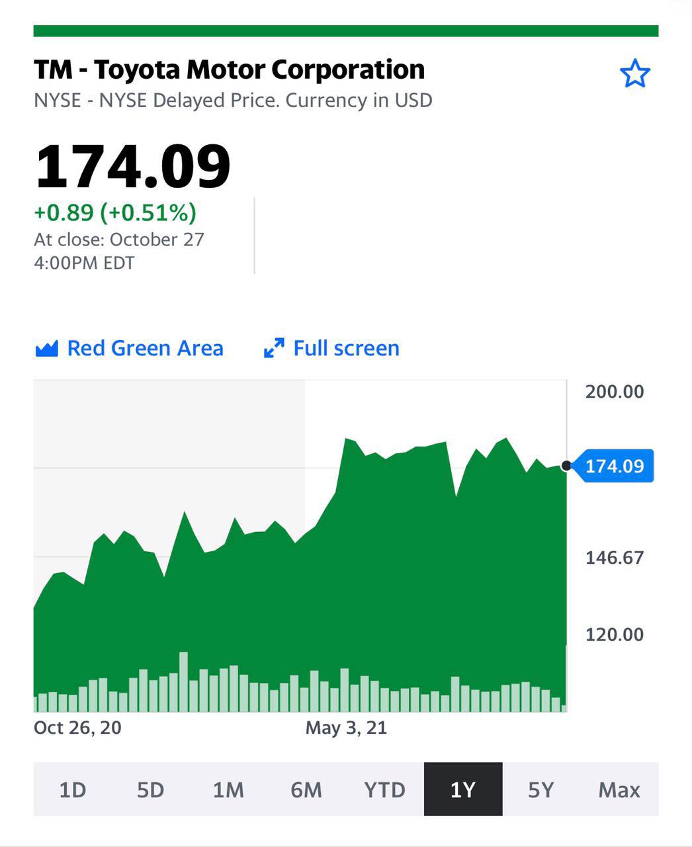Image resolution: width=692 pixels, height=847 pixels.
Task: Click the 200.00 y-axis label
Action: 615,392
